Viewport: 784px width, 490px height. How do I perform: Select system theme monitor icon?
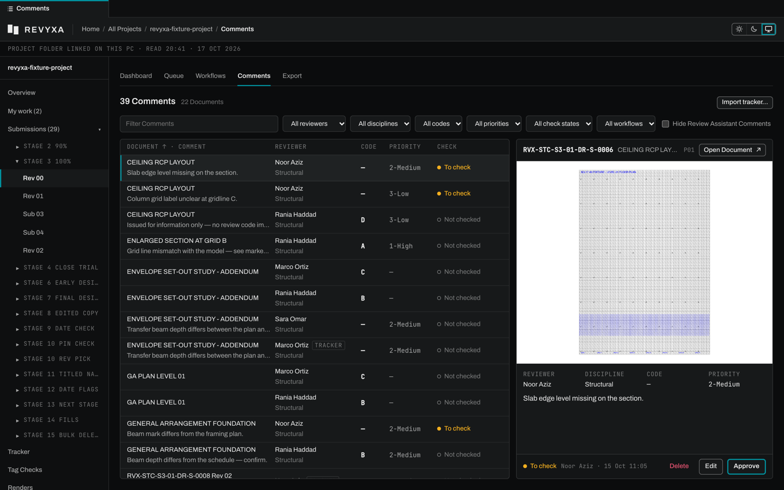[x=769, y=29]
